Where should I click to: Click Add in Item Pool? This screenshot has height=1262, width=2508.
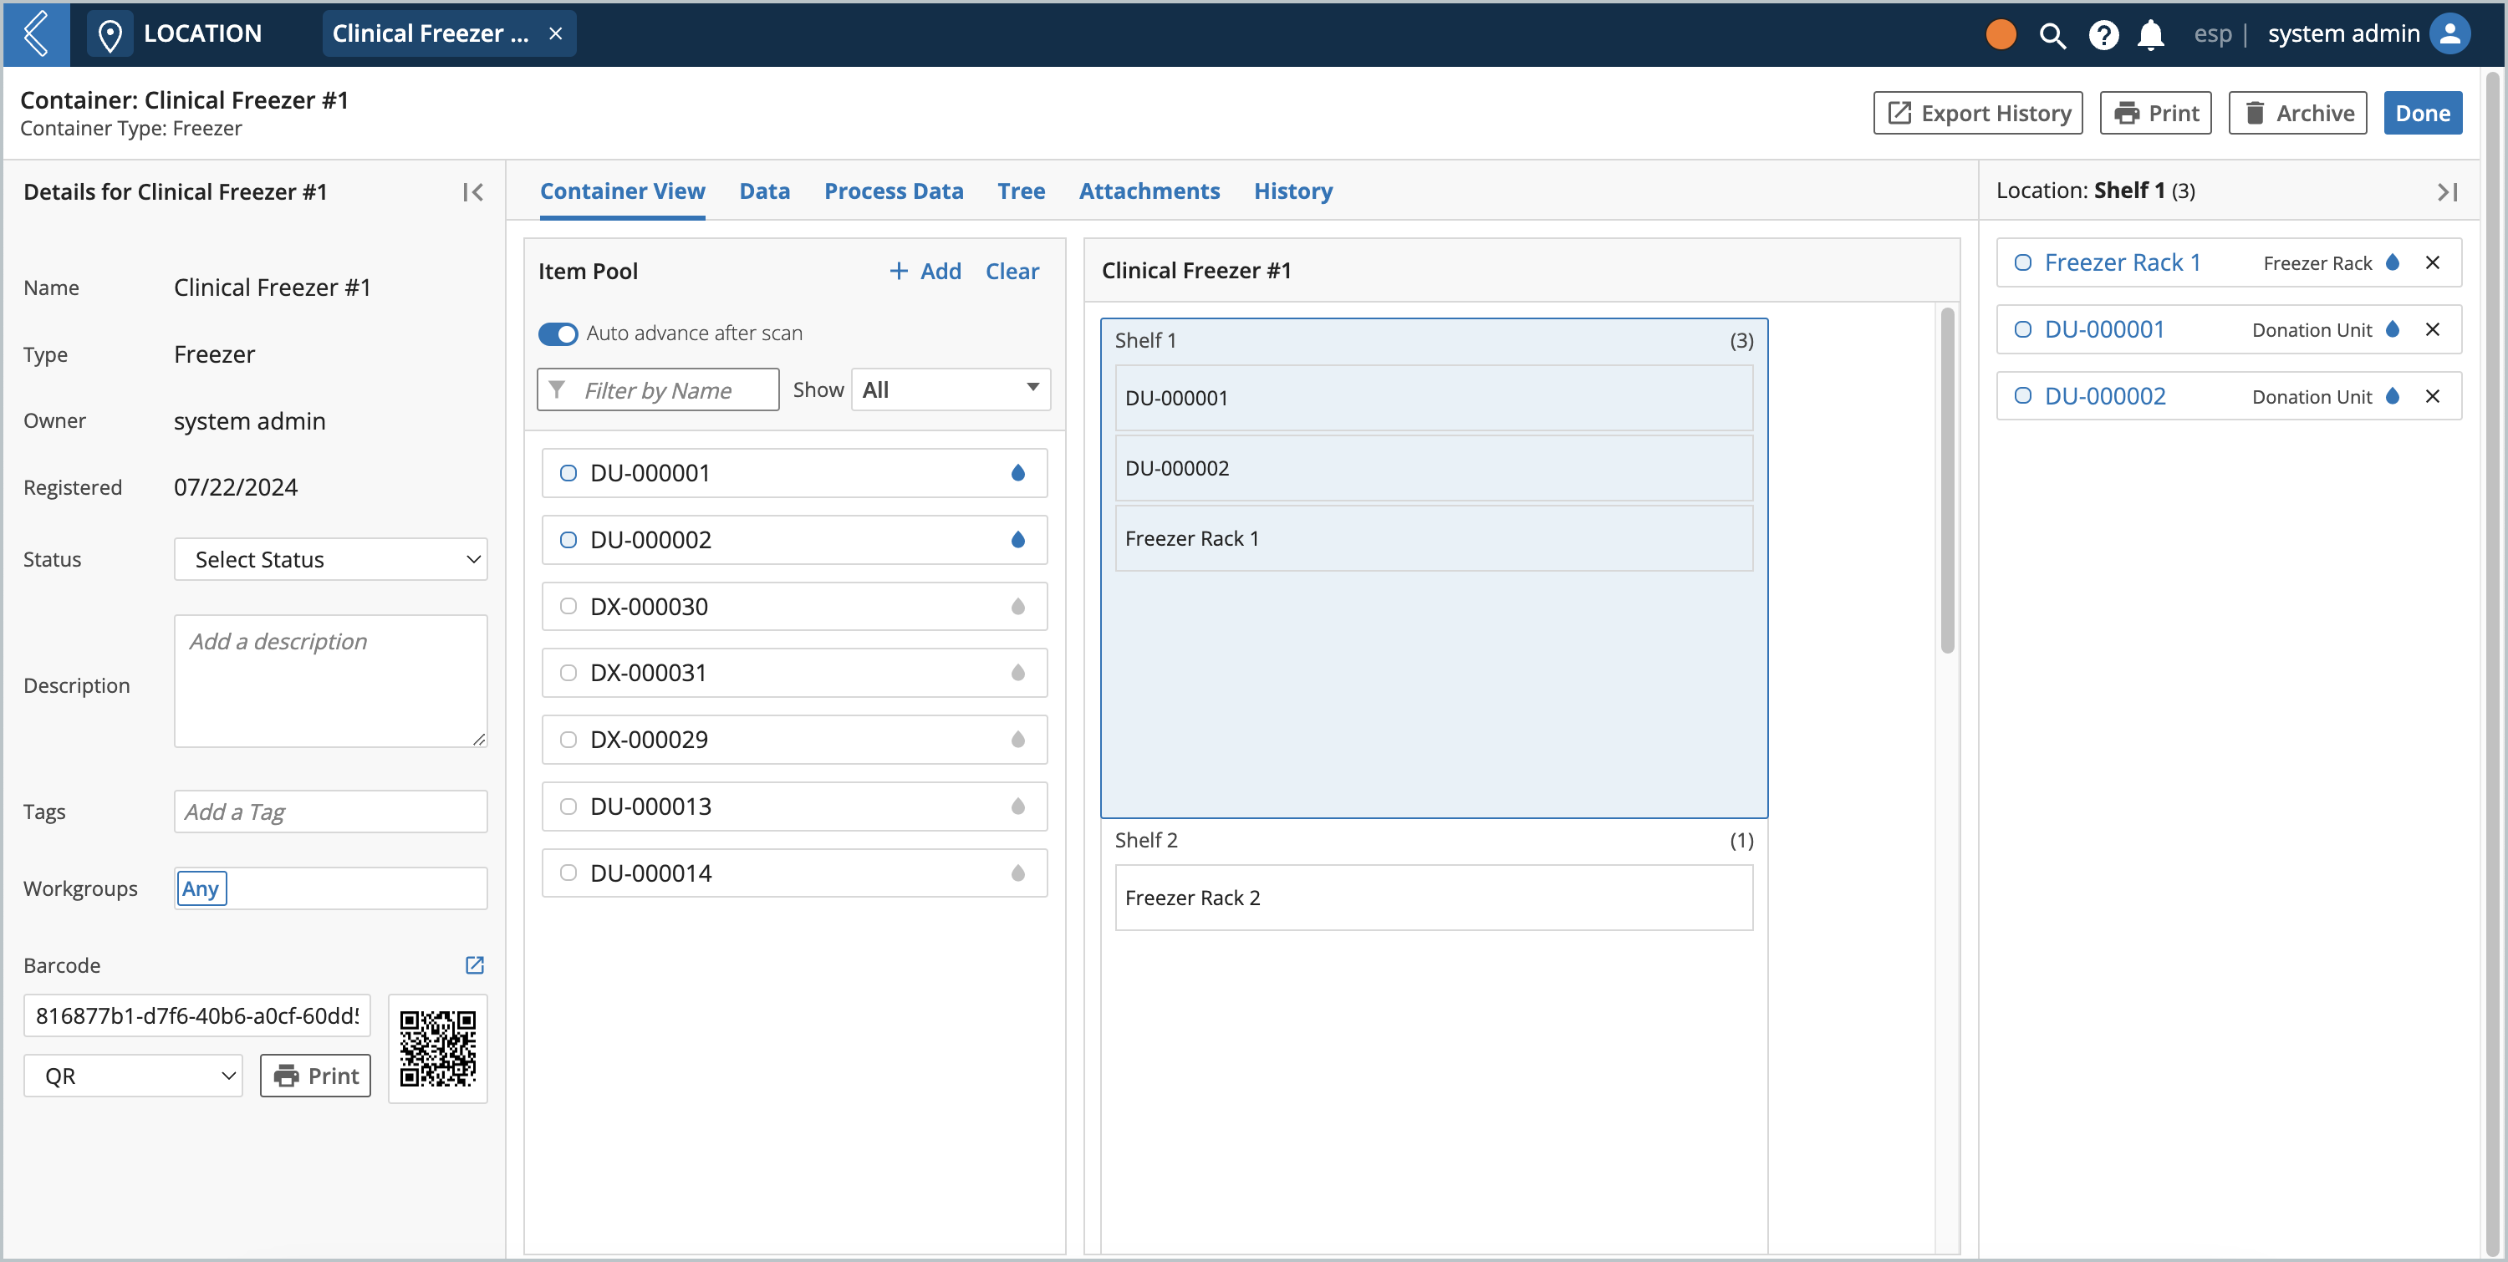(x=925, y=272)
